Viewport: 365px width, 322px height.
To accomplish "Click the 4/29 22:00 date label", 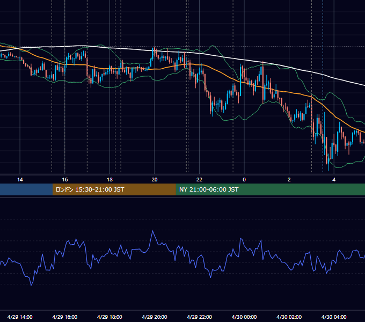I will (199, 317).
